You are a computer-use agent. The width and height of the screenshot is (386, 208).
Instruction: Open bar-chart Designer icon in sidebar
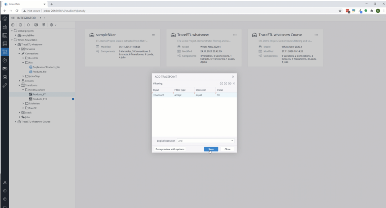[x=5, y=35]
